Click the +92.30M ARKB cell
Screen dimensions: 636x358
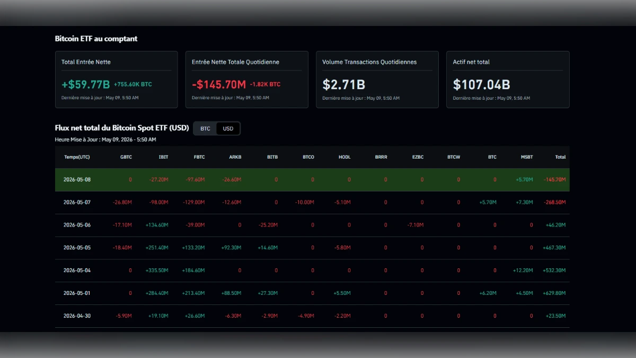coord(231,248)
